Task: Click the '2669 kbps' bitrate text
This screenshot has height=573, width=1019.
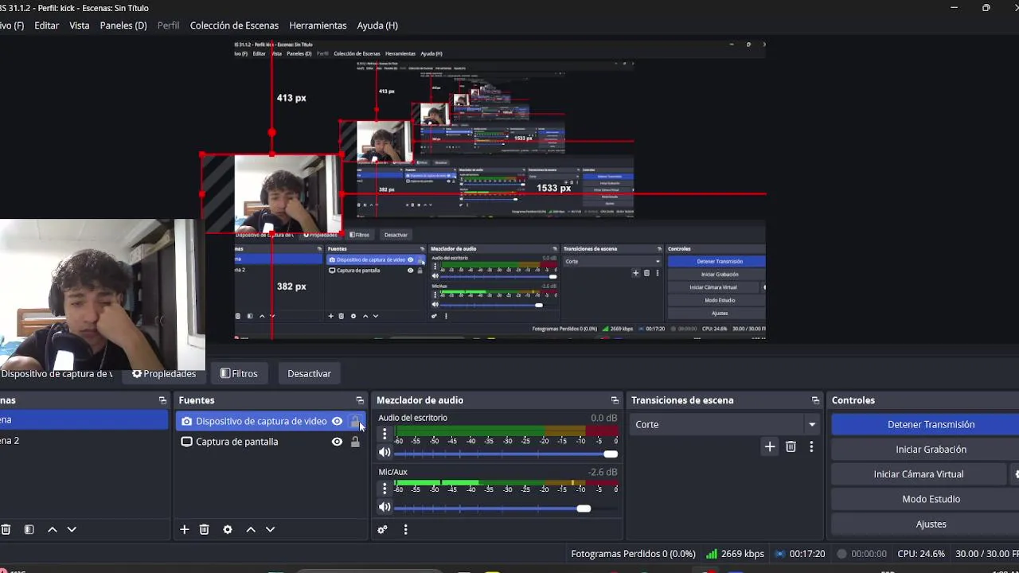Action: point(742,554)
